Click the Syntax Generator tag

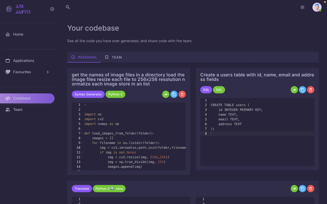87,94
